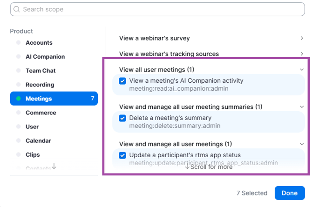Image resolution: width=312 pixels, height=207 pixels.
Task: Select Accounts in the product list
Action: pyautogui.click(x=39, y=43)
